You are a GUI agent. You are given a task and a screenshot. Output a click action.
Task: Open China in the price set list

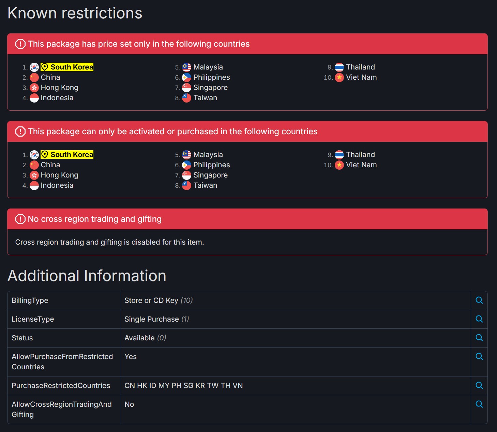point(50,77)
